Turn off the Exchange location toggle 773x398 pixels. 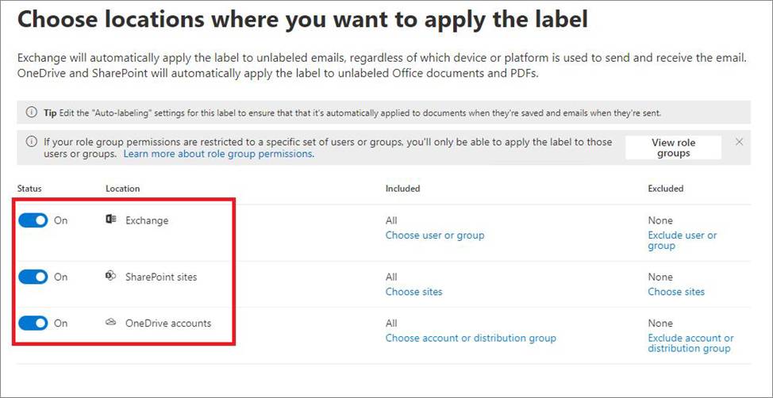(33, 220)
